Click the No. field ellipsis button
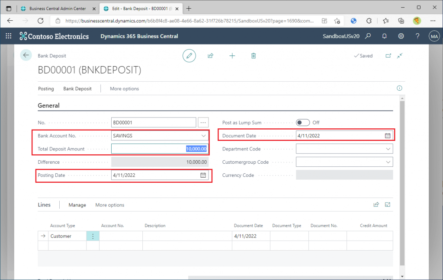The height and width of the screenshot is (280, 443). tap(203, 123)
